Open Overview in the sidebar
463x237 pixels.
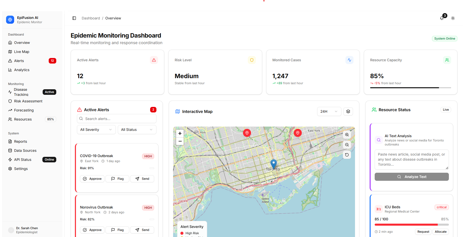(x=32, y=43)
